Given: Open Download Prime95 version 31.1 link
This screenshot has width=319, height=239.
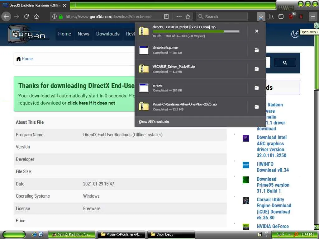Looking at the screenshot, I should (273, 185).
